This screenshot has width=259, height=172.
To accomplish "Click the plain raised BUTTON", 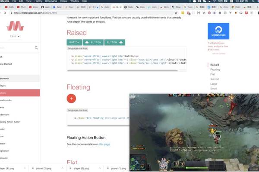I will (74, 43).
